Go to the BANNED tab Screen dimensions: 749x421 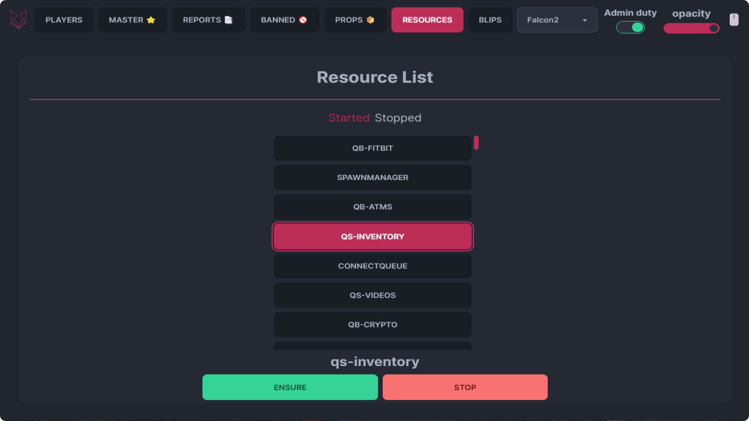click(284, 20)
